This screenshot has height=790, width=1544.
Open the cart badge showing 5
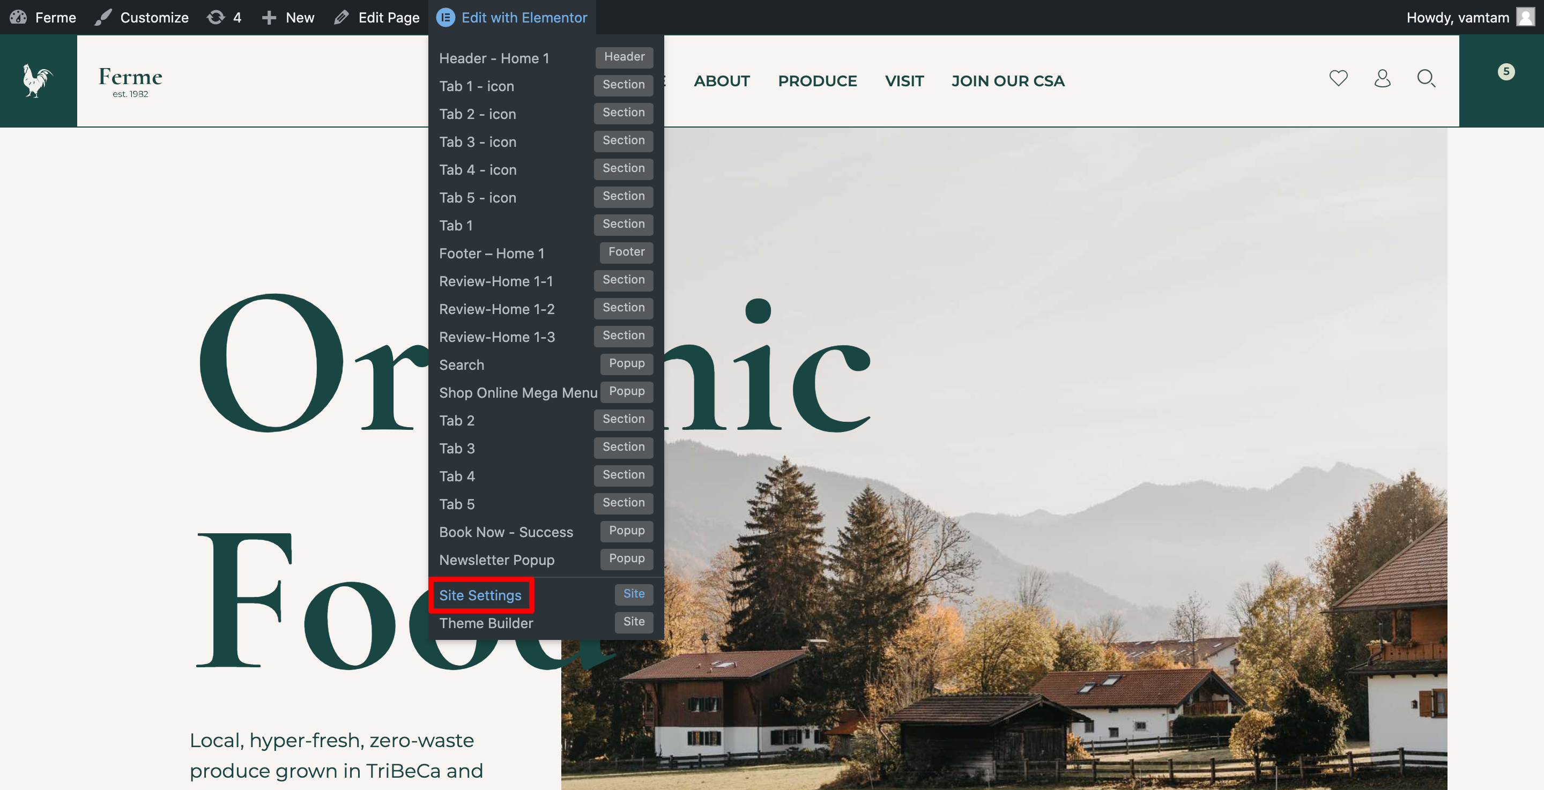point(1505,72)
